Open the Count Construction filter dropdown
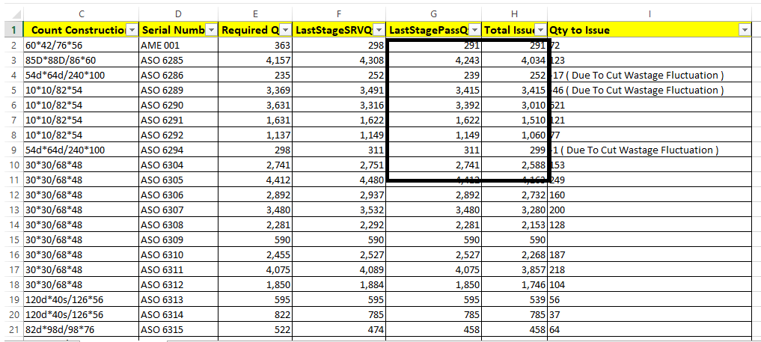Viewport: 761px width, 342px height. click(x=132, y=30)
